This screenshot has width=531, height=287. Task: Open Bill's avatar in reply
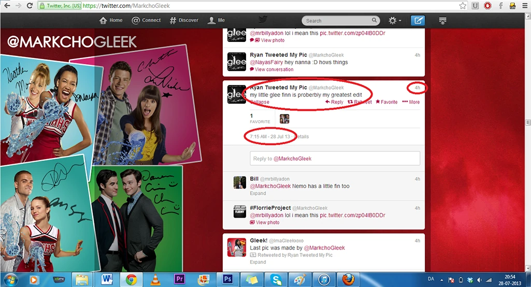point(240,182)
